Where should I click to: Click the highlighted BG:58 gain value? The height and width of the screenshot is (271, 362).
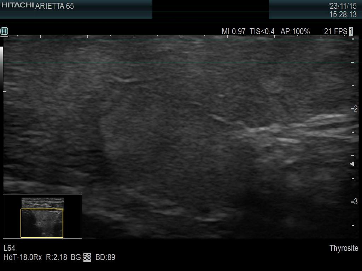87,257
